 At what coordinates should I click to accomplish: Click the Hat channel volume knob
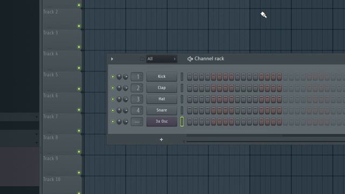(126, 99)
